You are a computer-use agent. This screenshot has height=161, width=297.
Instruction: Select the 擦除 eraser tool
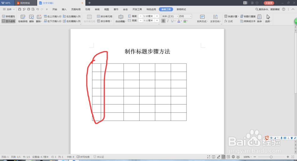tap(31, 19)
